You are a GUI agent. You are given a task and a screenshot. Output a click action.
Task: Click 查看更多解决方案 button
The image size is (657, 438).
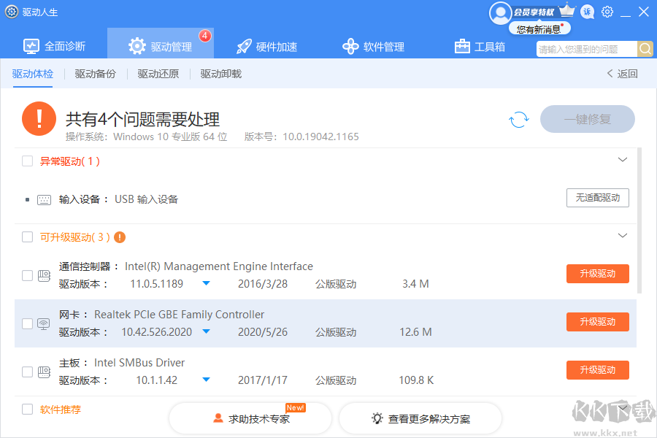coord(420,418)
